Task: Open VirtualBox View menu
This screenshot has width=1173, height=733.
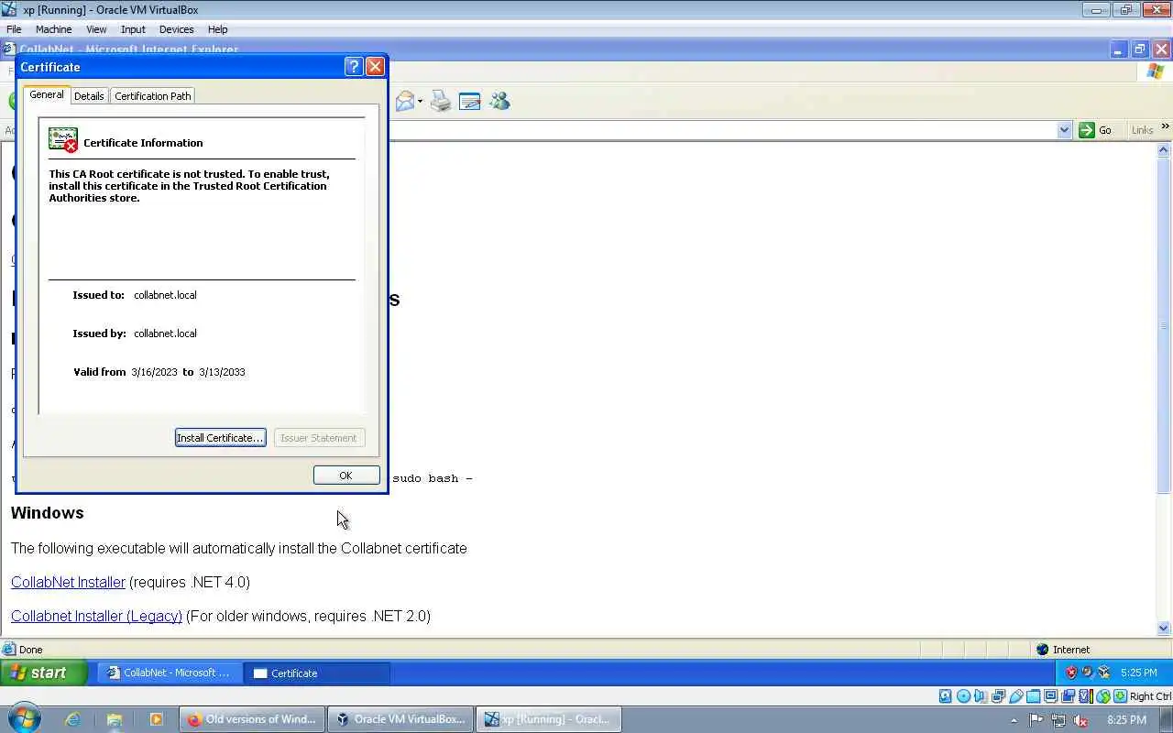Action: coord(96,29)
